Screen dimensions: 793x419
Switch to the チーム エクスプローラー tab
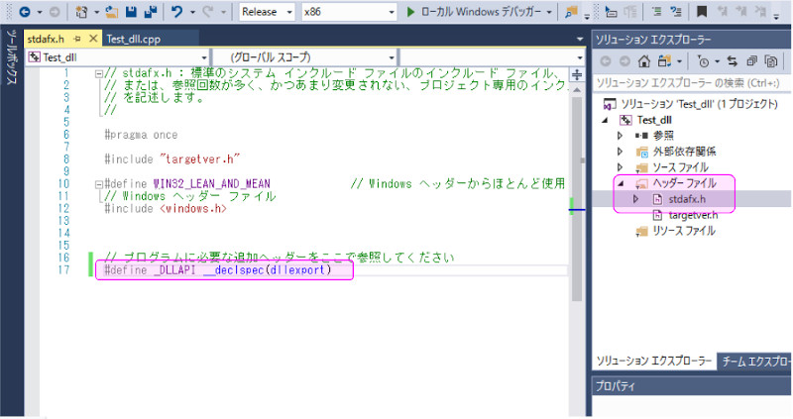[x=754, y=362]
